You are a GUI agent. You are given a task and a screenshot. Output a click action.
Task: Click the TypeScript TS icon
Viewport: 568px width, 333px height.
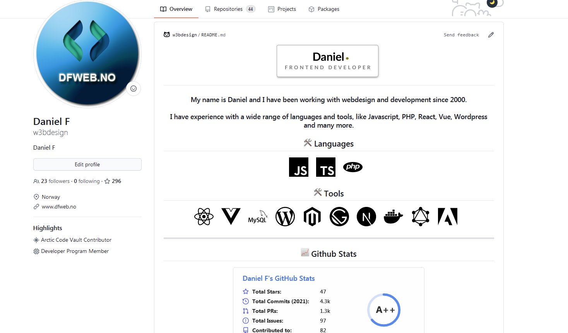point(326,167)
